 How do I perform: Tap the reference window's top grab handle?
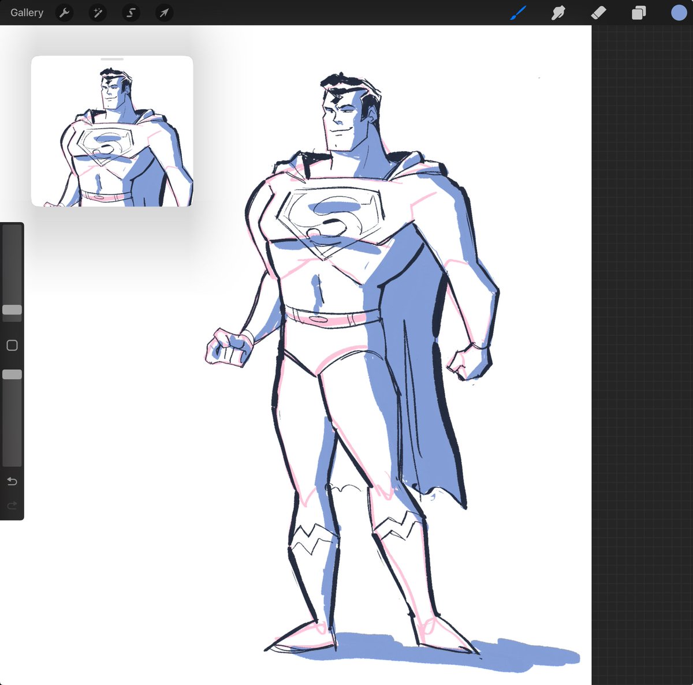pyautogui.click(x=112, y=59)
